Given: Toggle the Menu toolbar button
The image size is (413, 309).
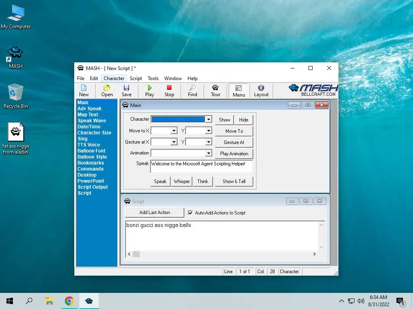Looking at the screenshot, I should pyautogui.click(x=239, y=91).
